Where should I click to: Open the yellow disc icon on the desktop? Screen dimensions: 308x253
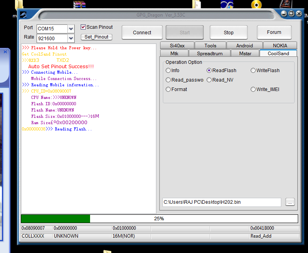(256, 4)
